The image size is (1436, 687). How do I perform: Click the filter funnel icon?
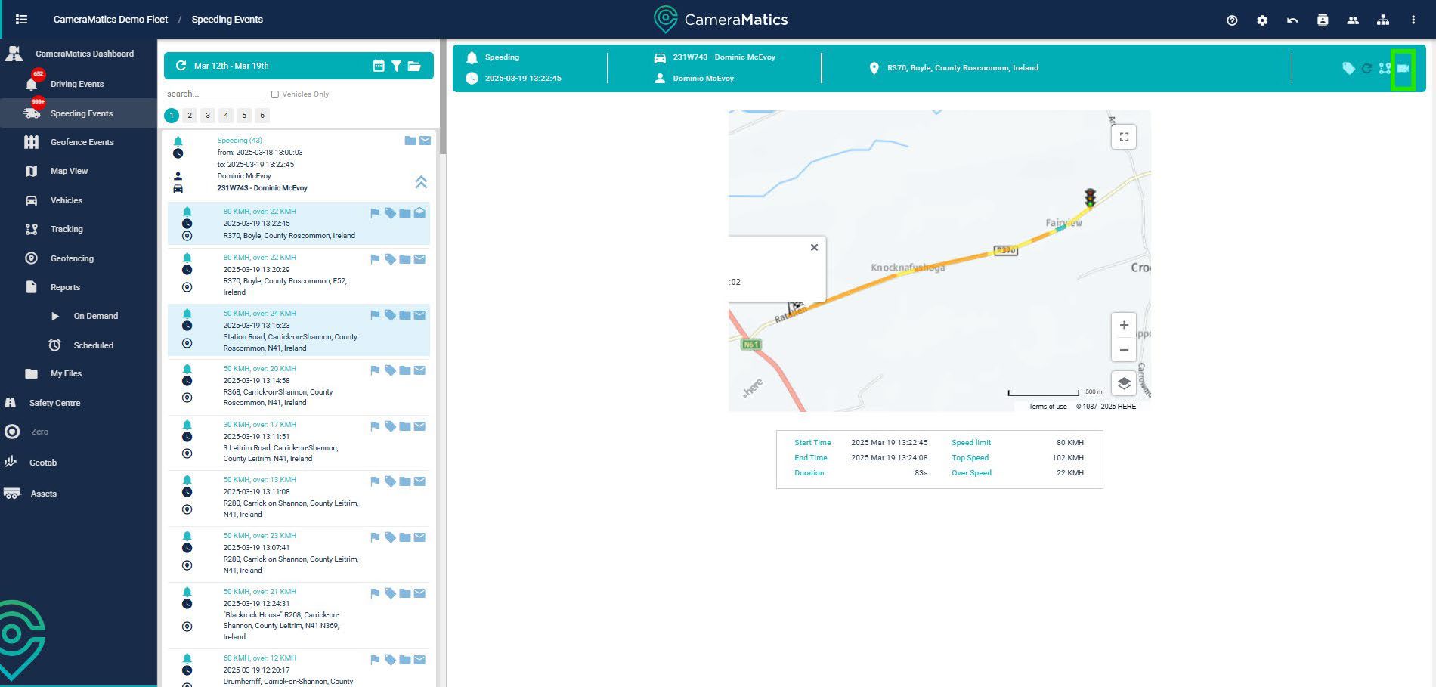coord(396,66)
